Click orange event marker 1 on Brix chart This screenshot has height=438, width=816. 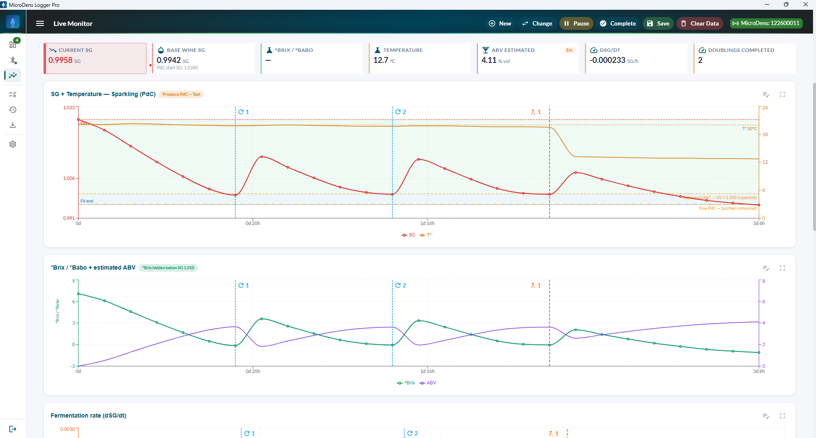(x=535, y=285)
